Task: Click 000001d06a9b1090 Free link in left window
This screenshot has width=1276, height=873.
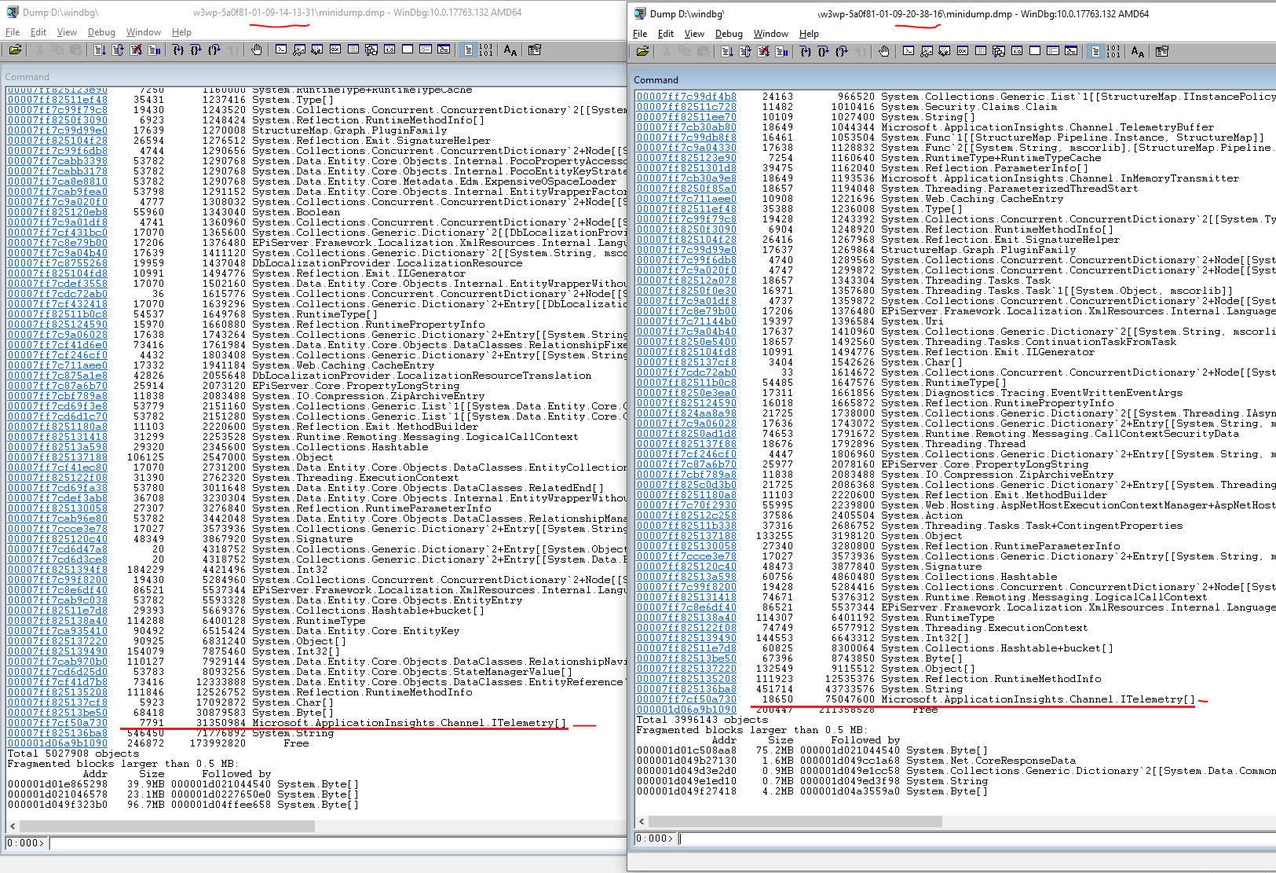Action: pyautogui.click(x=57, y=743)
